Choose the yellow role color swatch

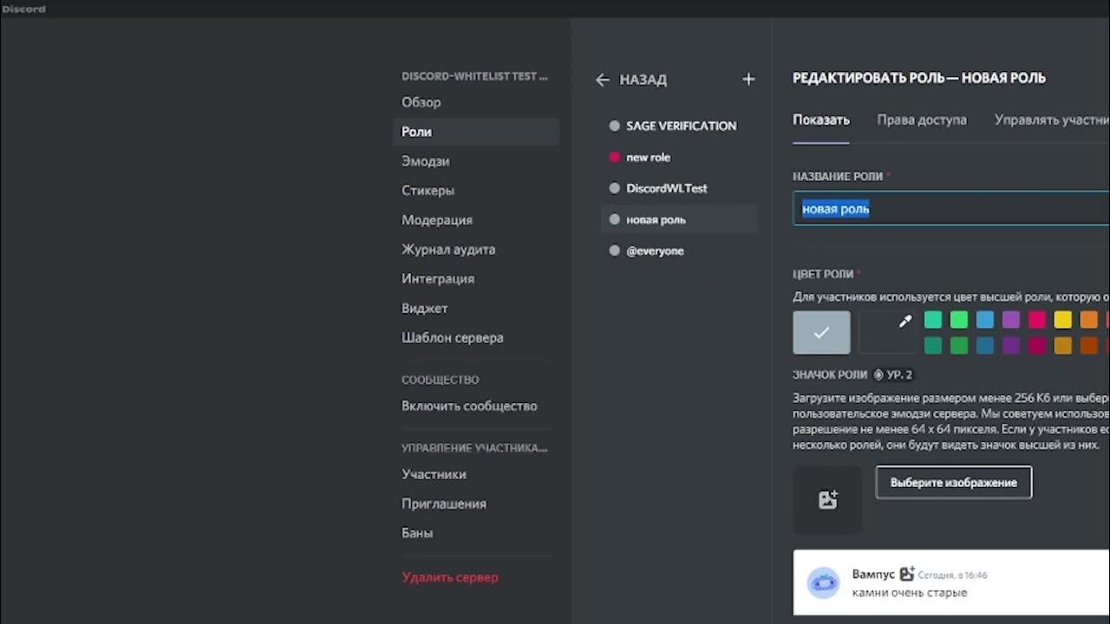tap(1062, 320)
